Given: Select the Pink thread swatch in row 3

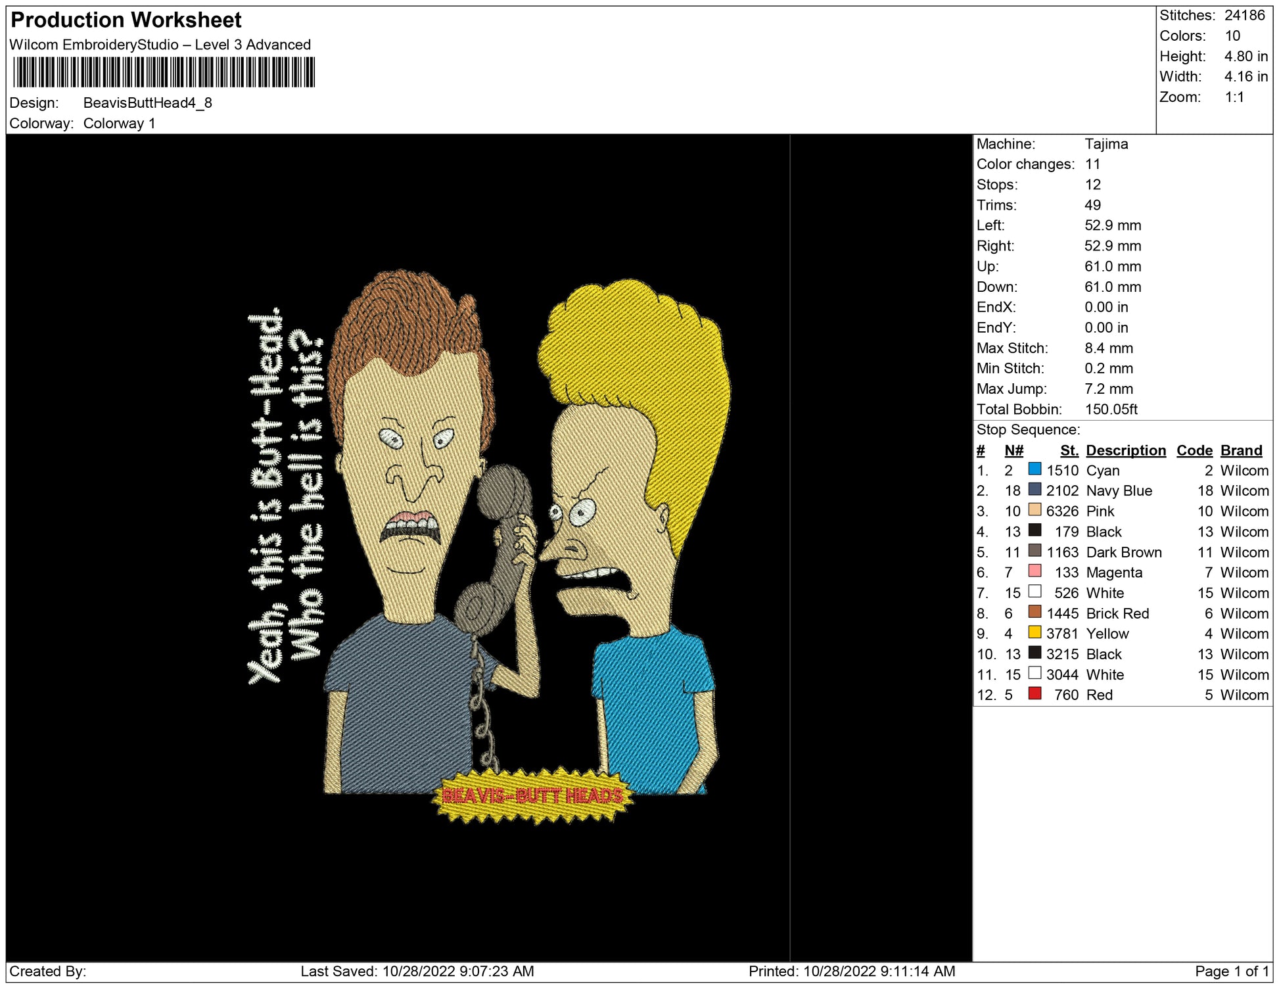Looking at the screenshot, I should click(1035, 510).
